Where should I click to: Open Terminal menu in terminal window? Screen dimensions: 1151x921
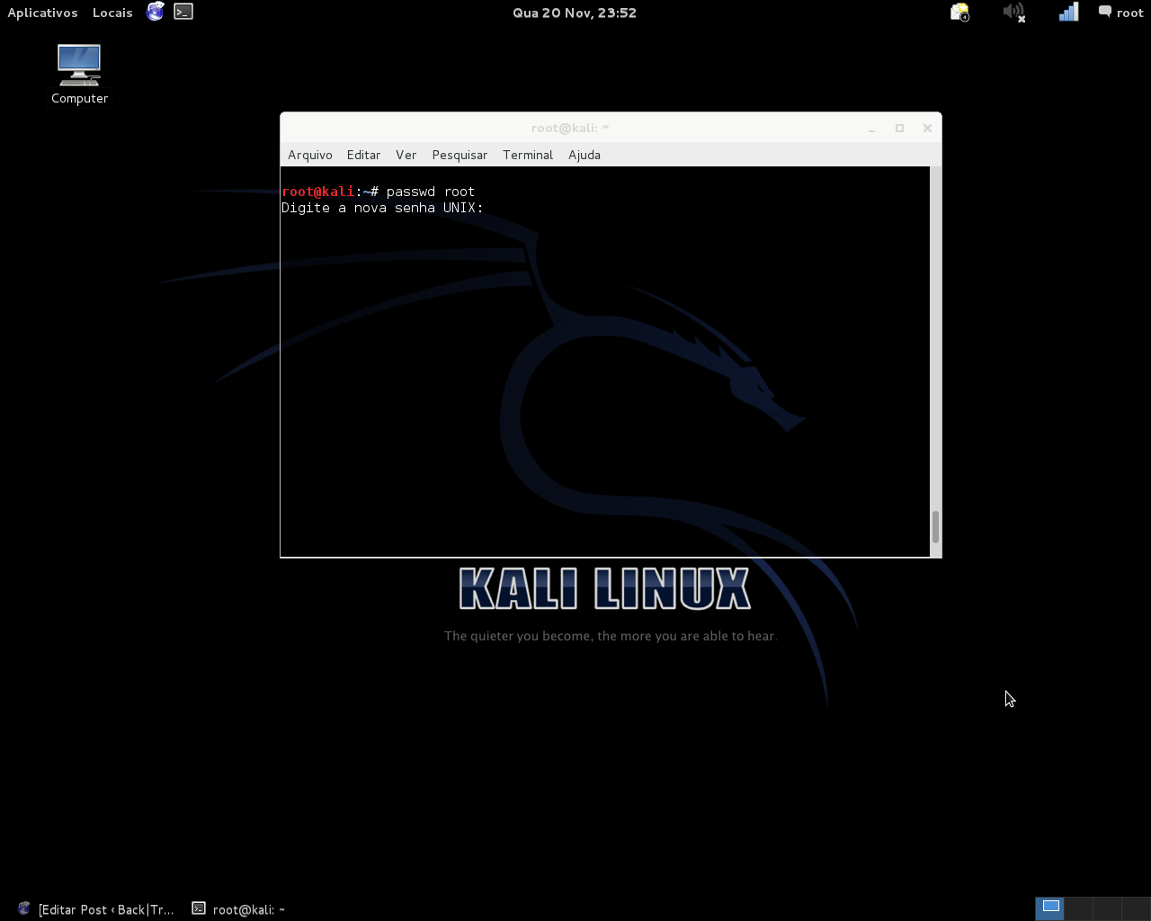click(528, 155)
